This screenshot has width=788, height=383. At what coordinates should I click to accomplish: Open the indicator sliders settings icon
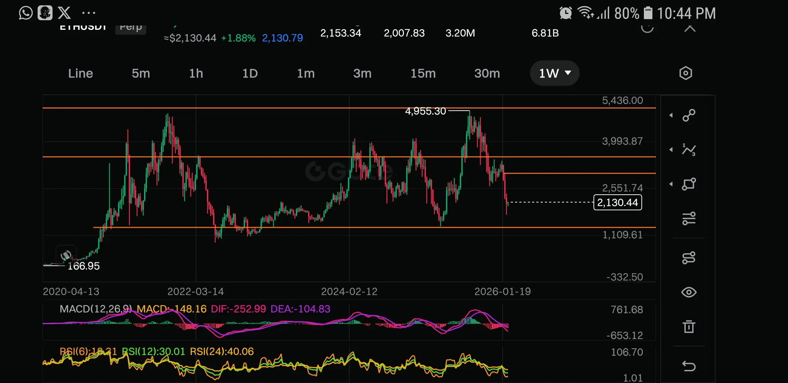tap(689, 218)
